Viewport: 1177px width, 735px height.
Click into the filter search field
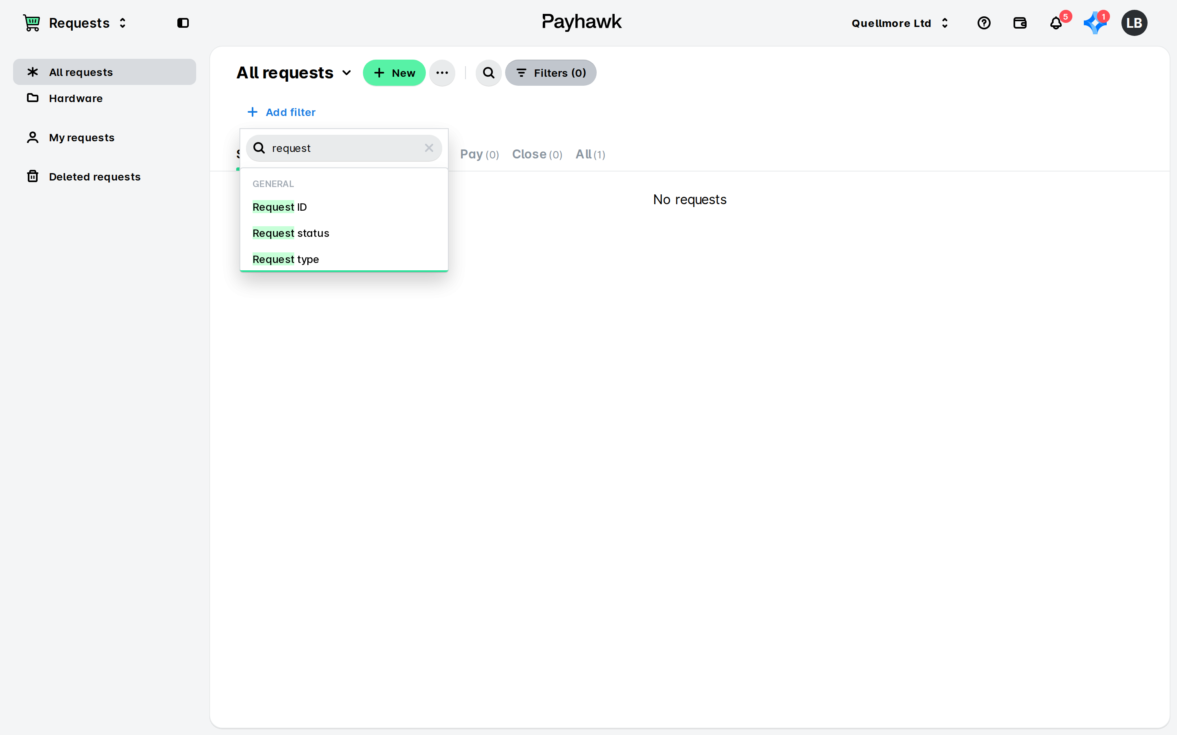point(343,148)
